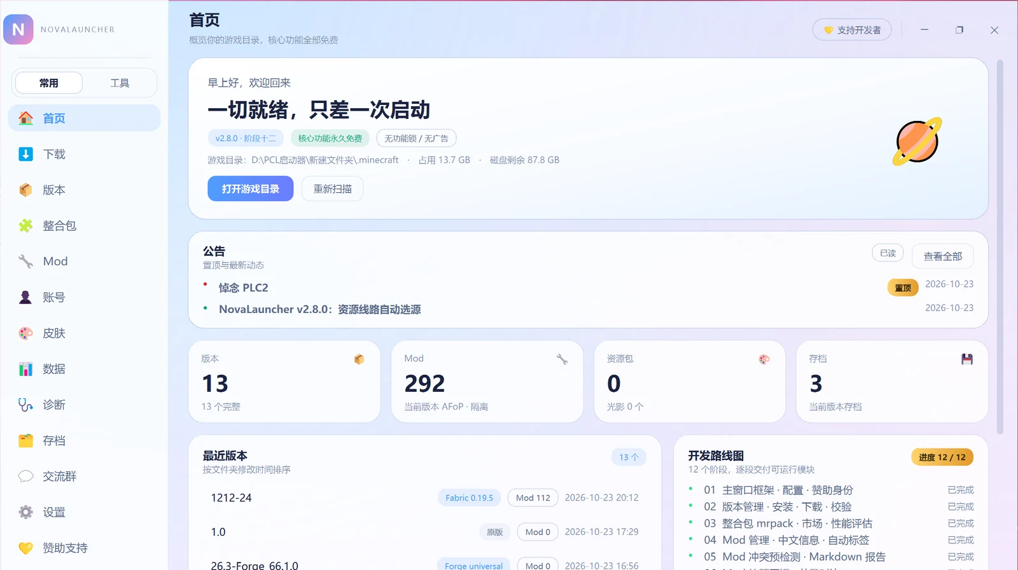
Task: Click the person icon beside 账号
Action: pos(25,297)
